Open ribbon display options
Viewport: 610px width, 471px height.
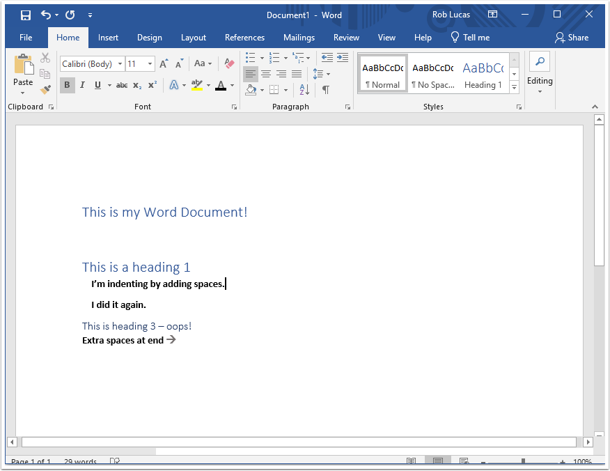click(492, 15)
